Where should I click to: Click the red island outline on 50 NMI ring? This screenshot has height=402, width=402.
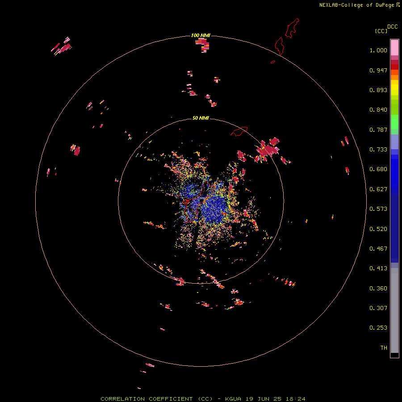[x=239, y=131]
